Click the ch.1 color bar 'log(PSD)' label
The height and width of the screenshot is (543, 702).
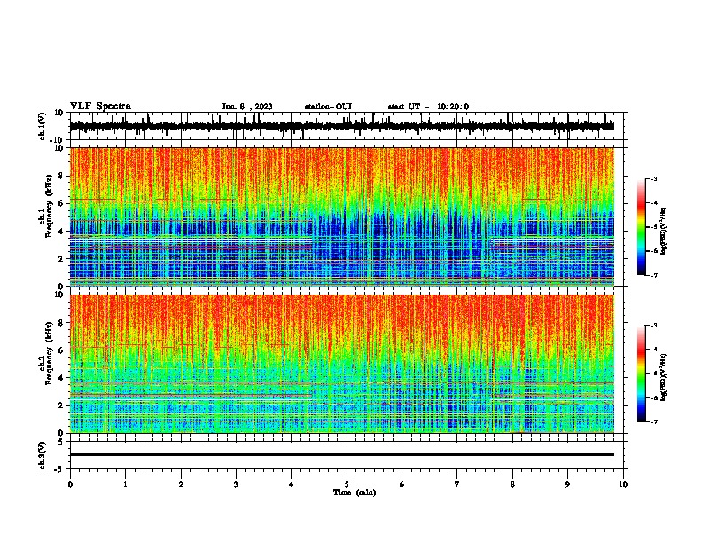664,231
